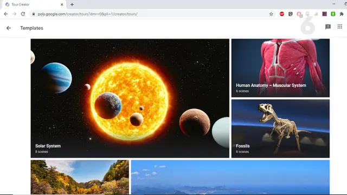Click the URL address bar
This screenshot has width=347, height=195.
point(153,14)
